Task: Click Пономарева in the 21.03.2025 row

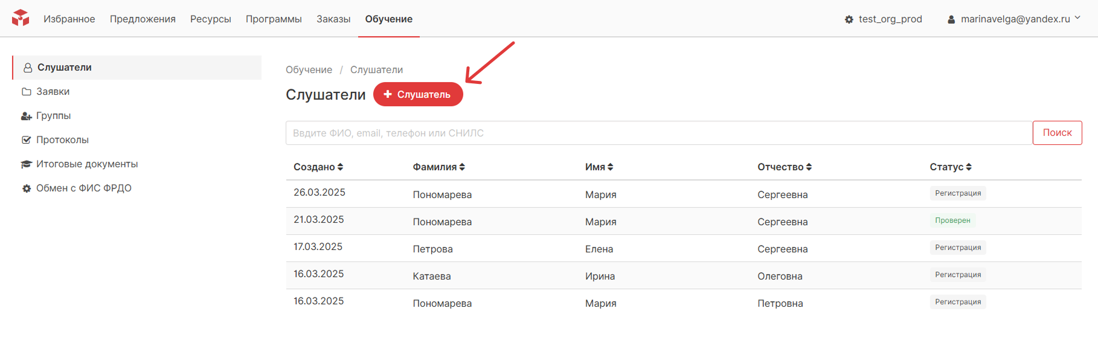Action: 443,222
